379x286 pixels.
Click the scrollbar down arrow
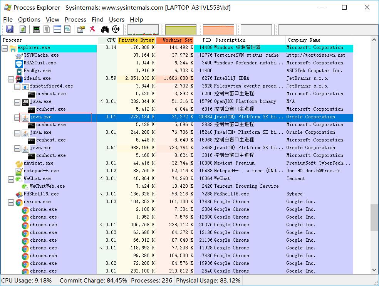(x=374, y=270)
